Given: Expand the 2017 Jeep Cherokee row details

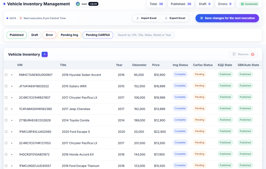Looking at the screenshot, I should point(12,109).
